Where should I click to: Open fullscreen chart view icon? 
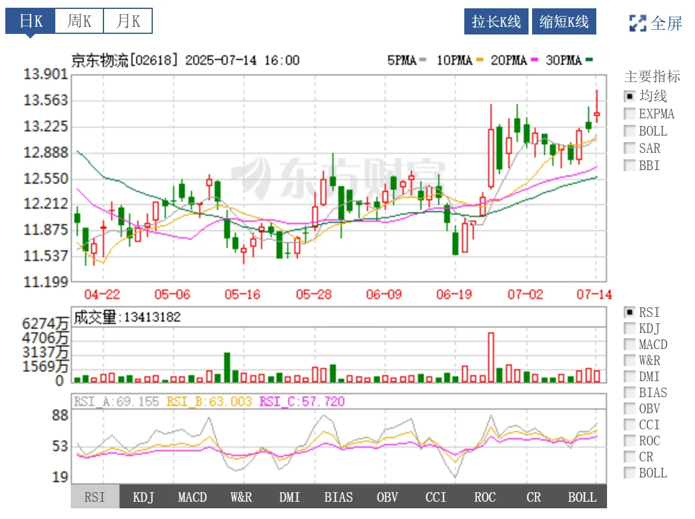[x=637, y=23]
